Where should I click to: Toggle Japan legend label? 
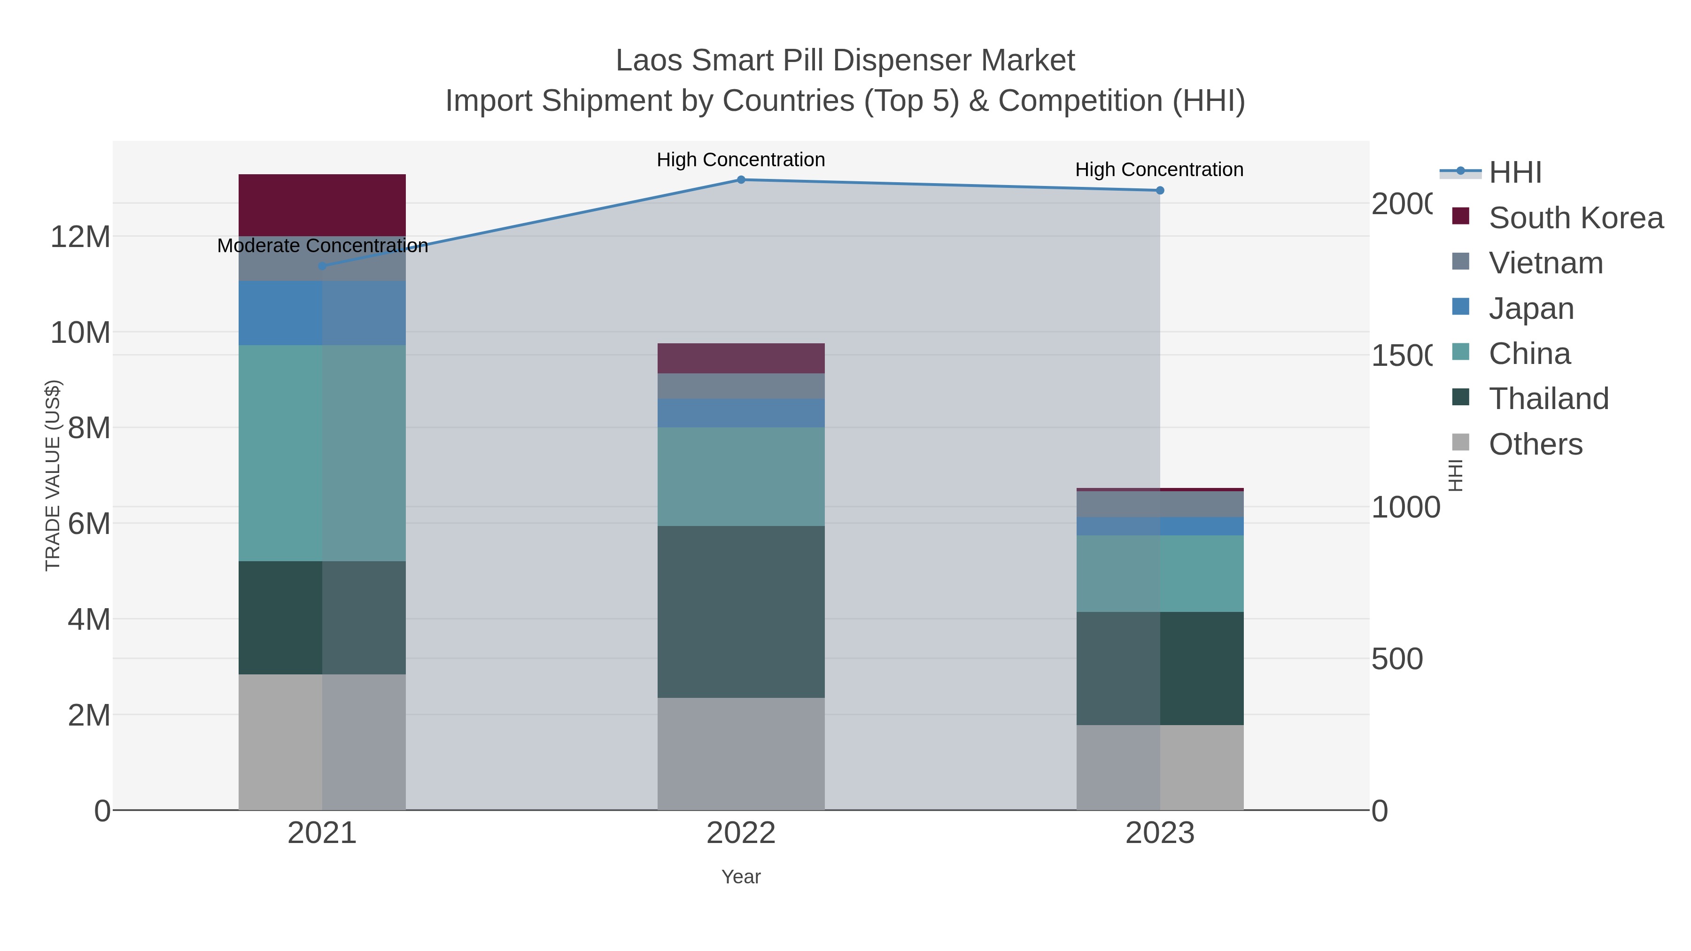click(x=1531, y=309)
